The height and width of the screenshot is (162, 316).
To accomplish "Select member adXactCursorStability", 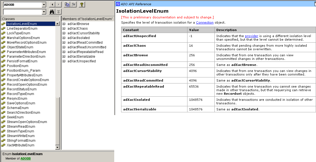I will click(x=84, y=33).
